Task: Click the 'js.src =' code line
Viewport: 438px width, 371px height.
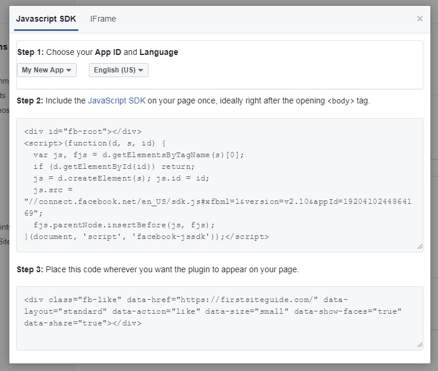Action: (53, 190)
